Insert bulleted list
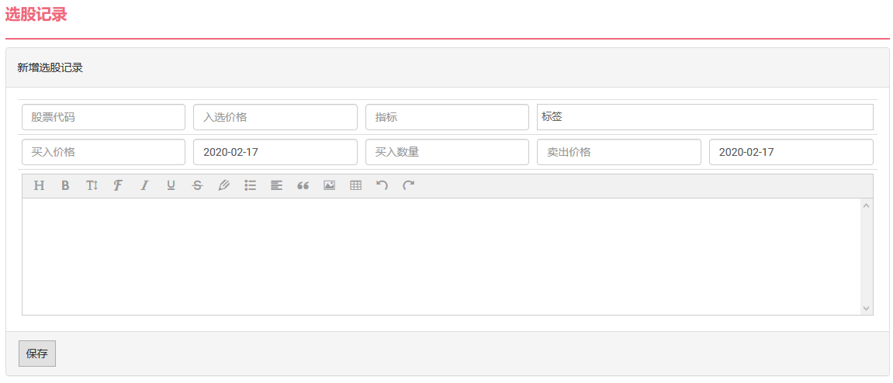 (x=250, y=185)
